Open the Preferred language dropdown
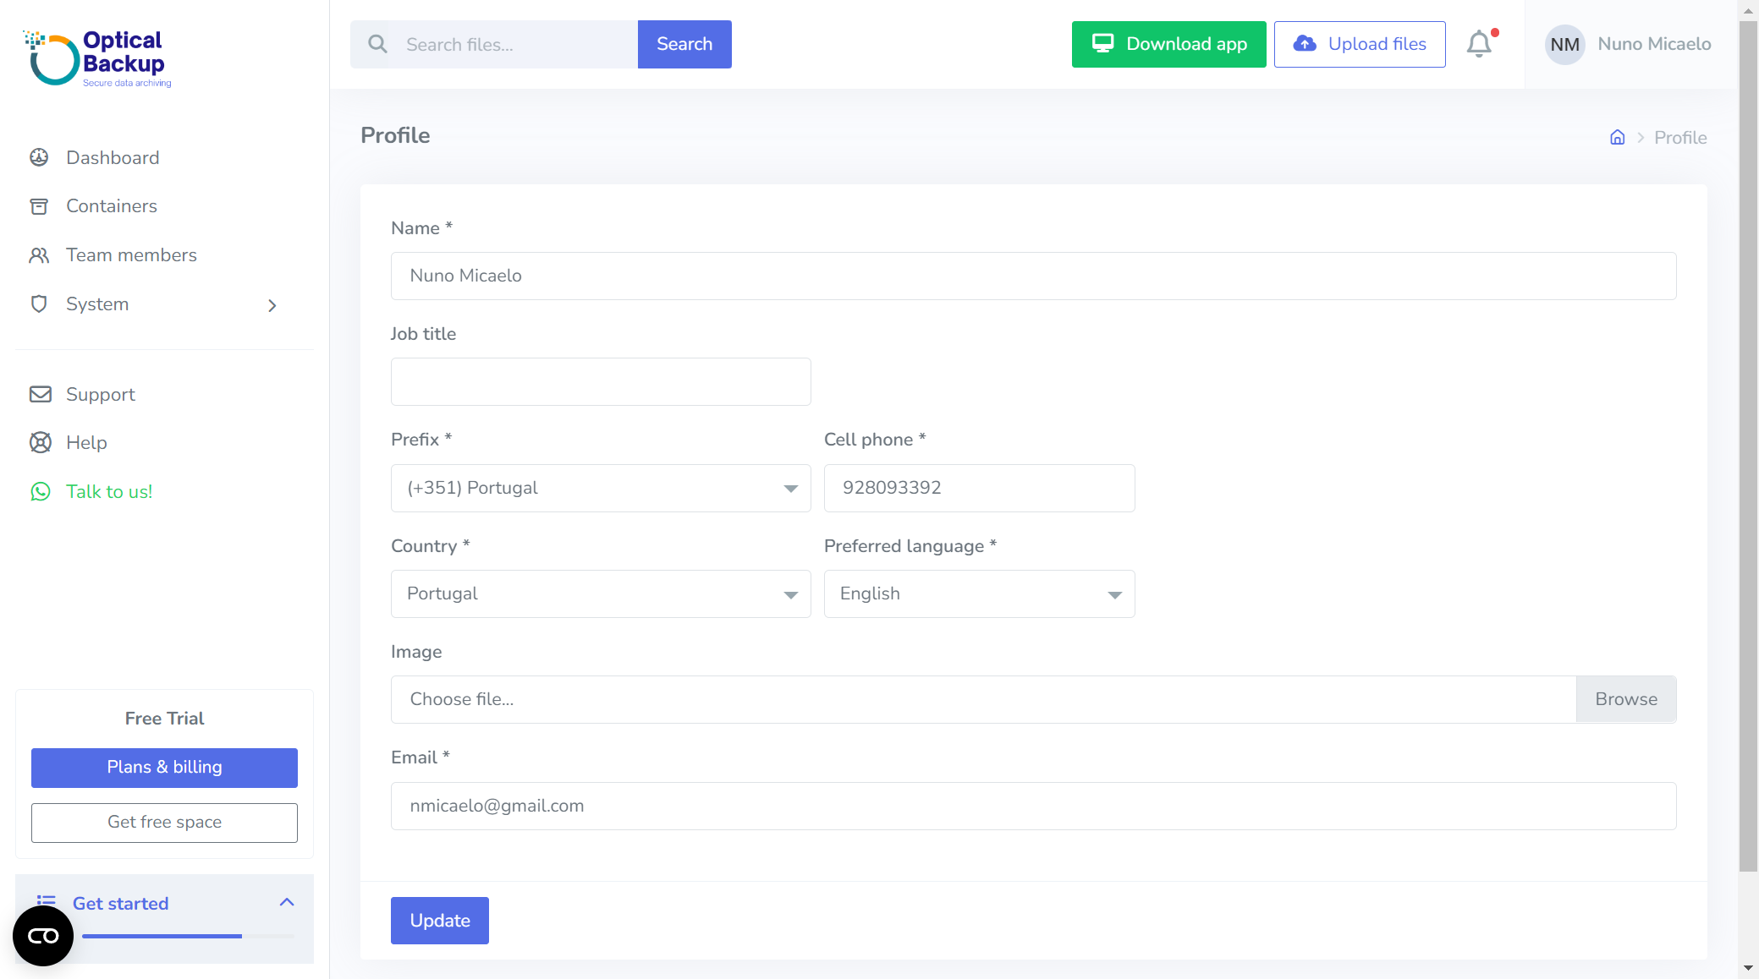1759x979 pixels. [x=979, y=593]
